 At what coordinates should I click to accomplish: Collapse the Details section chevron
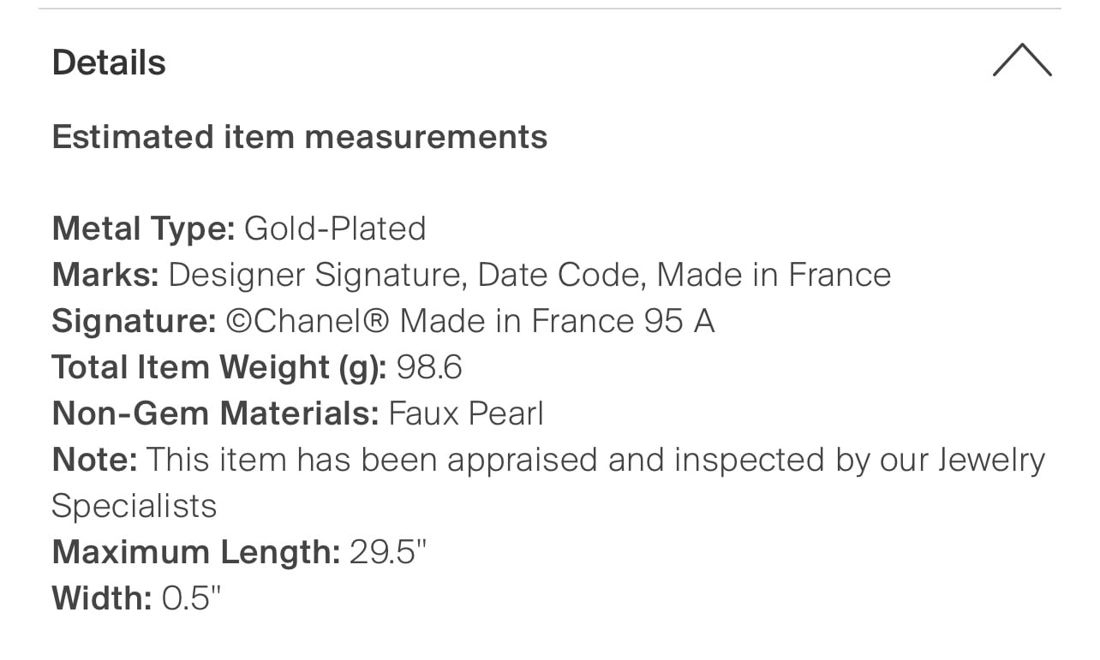click(1022, 62)
